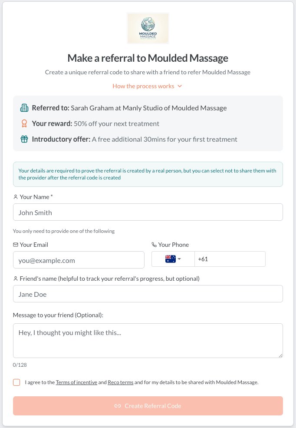Click the gift icon beside Introductory offer

[x=24, y=139]
